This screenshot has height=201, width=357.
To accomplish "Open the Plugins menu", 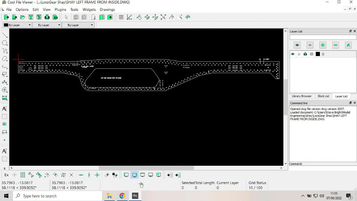I will (60, 9).
